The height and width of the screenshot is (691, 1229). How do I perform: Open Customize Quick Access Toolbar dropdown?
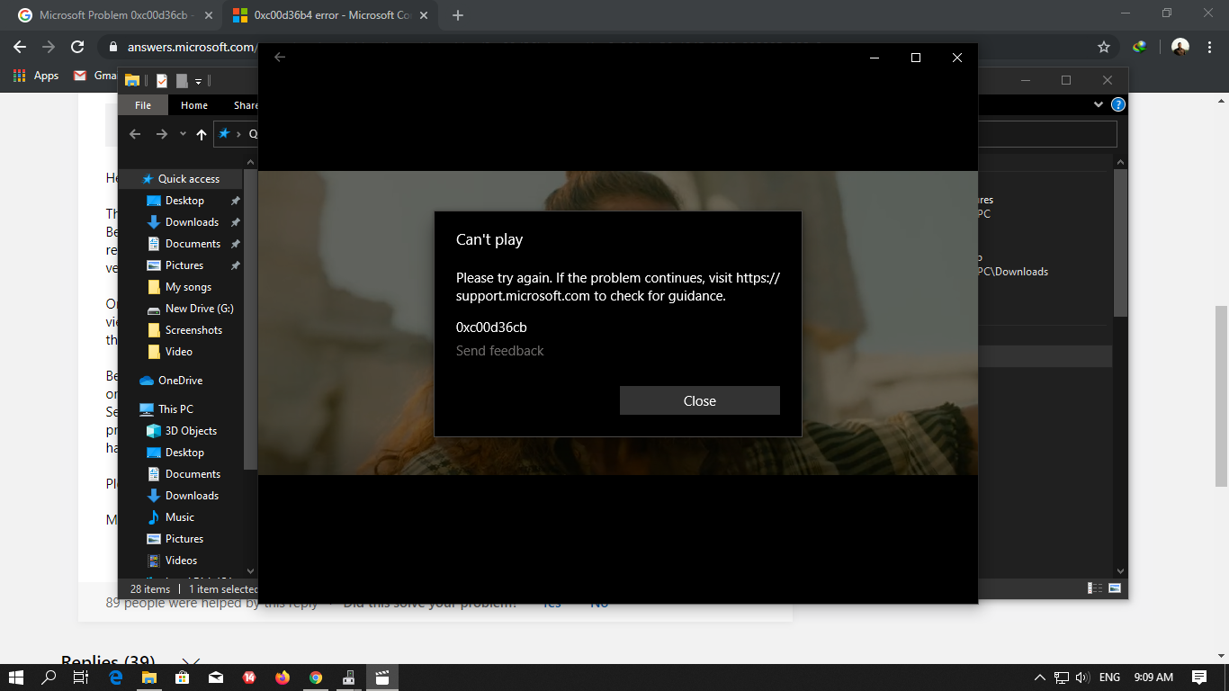pos(199,81)
